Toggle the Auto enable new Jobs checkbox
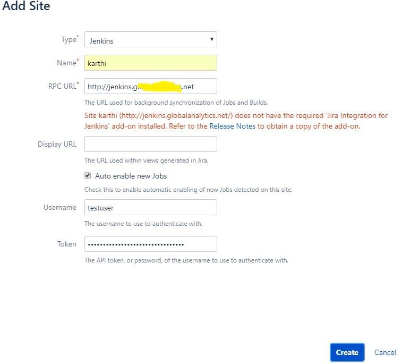 88,175
